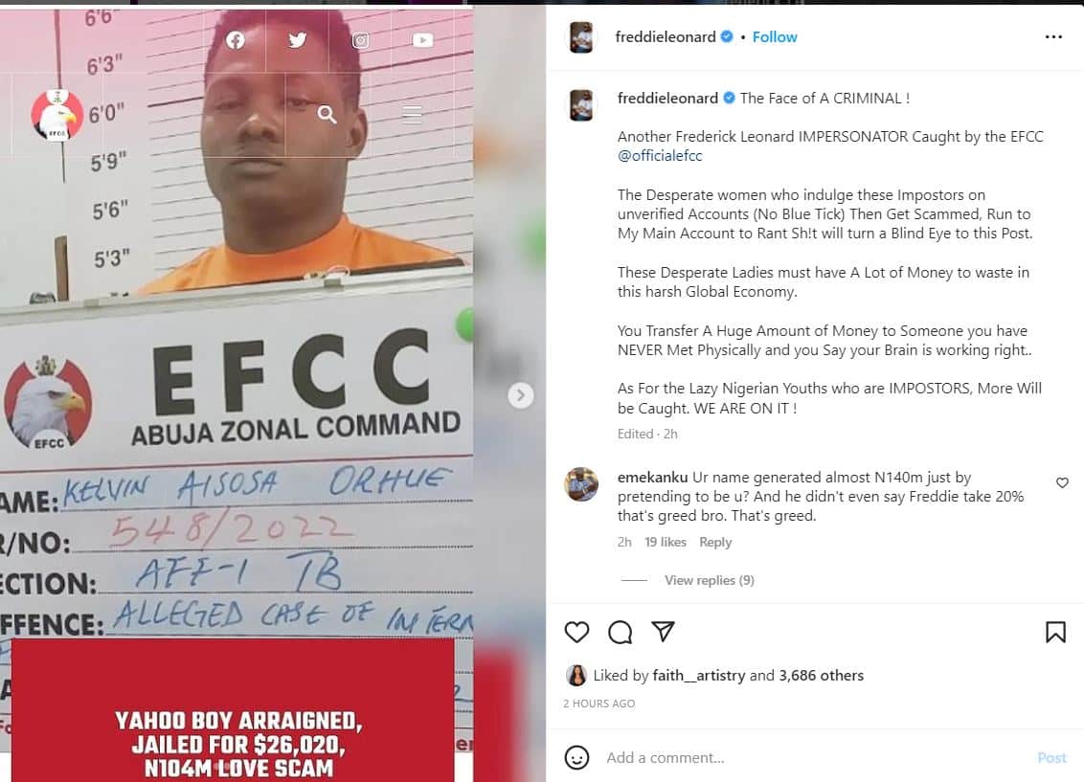Image resolution: width=1084 pixels, height=782 pixels.
Task: Go to next photo with carousel arrow
Action: [x=521, y=395]
